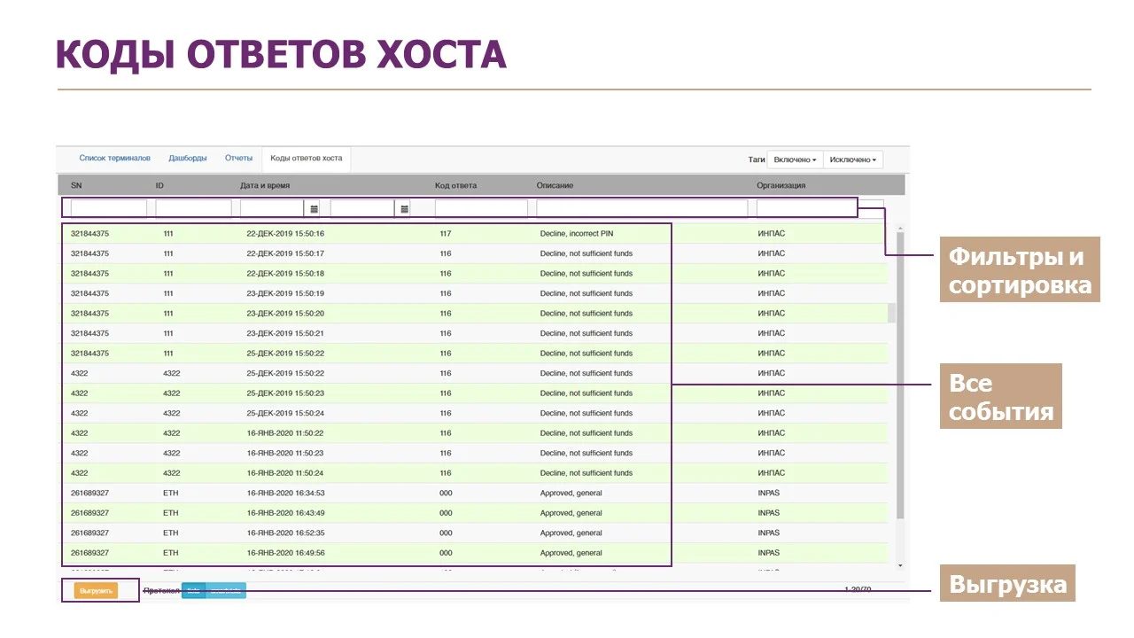This screenshot has width=1134, height=638.
Task: Click the Код ответа filter field
Action: [481, 208]
